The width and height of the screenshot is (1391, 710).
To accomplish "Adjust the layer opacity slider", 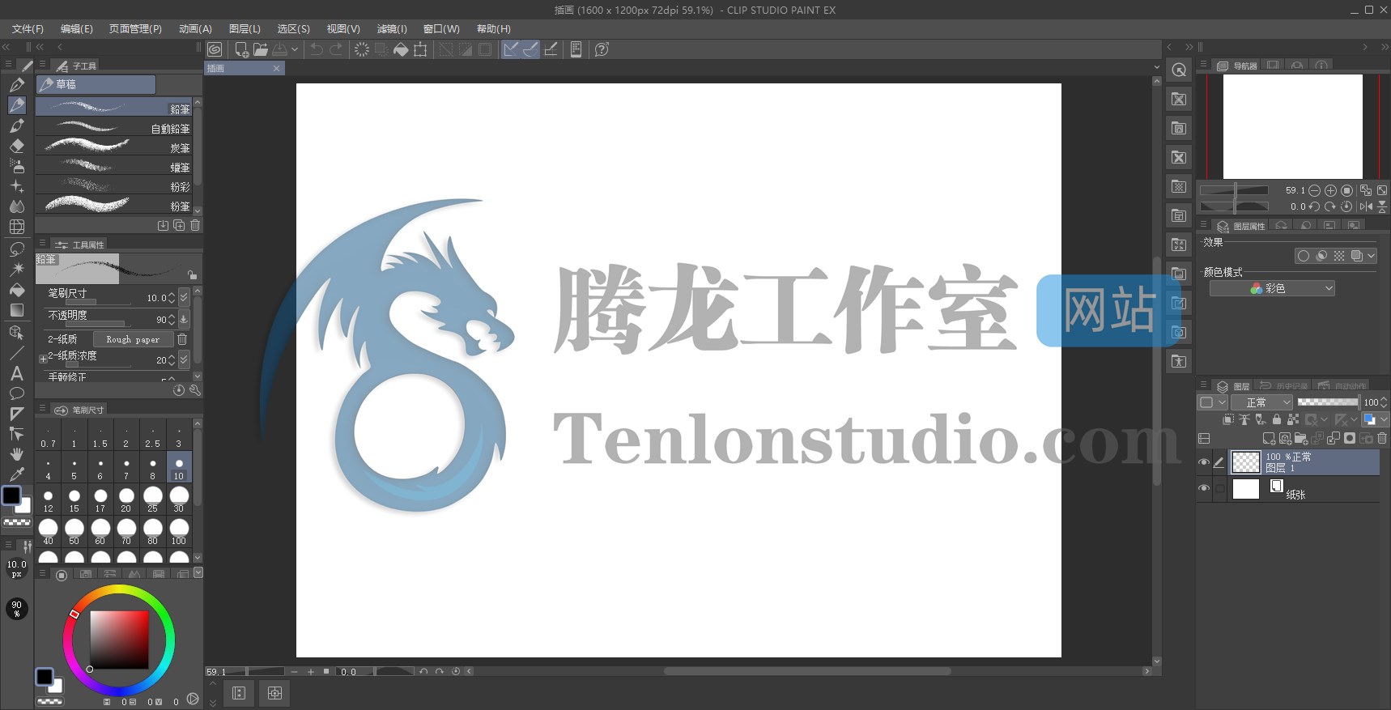I will [x=1328, y=402].
